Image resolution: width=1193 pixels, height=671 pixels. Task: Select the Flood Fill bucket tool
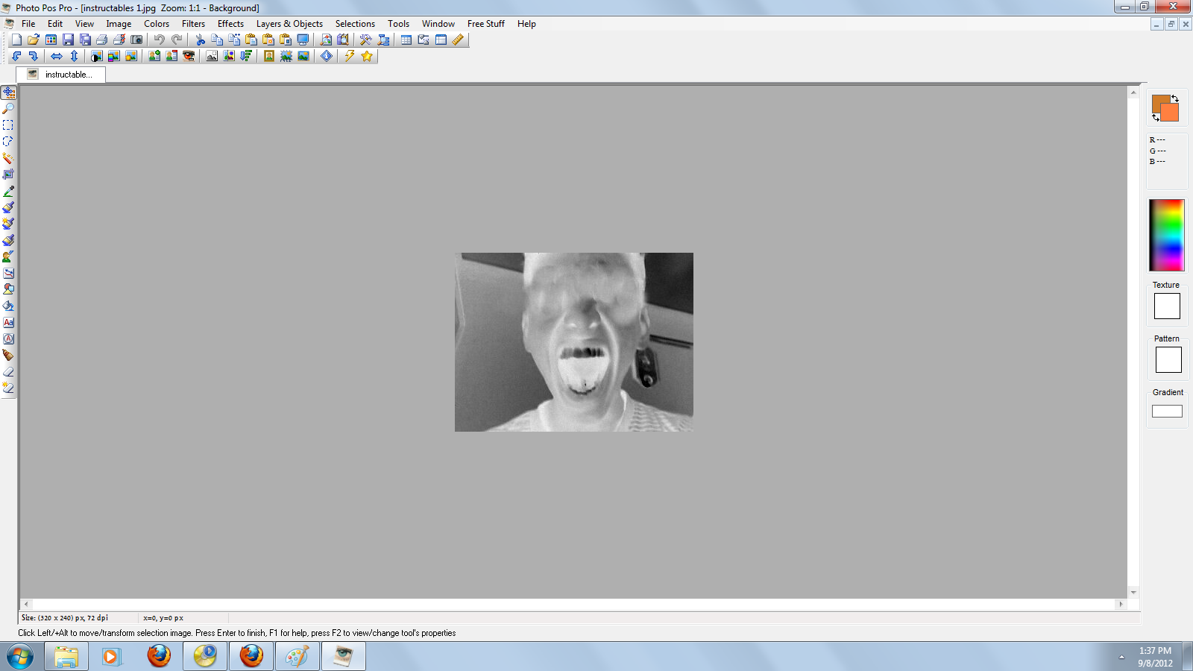pos(8,306)
